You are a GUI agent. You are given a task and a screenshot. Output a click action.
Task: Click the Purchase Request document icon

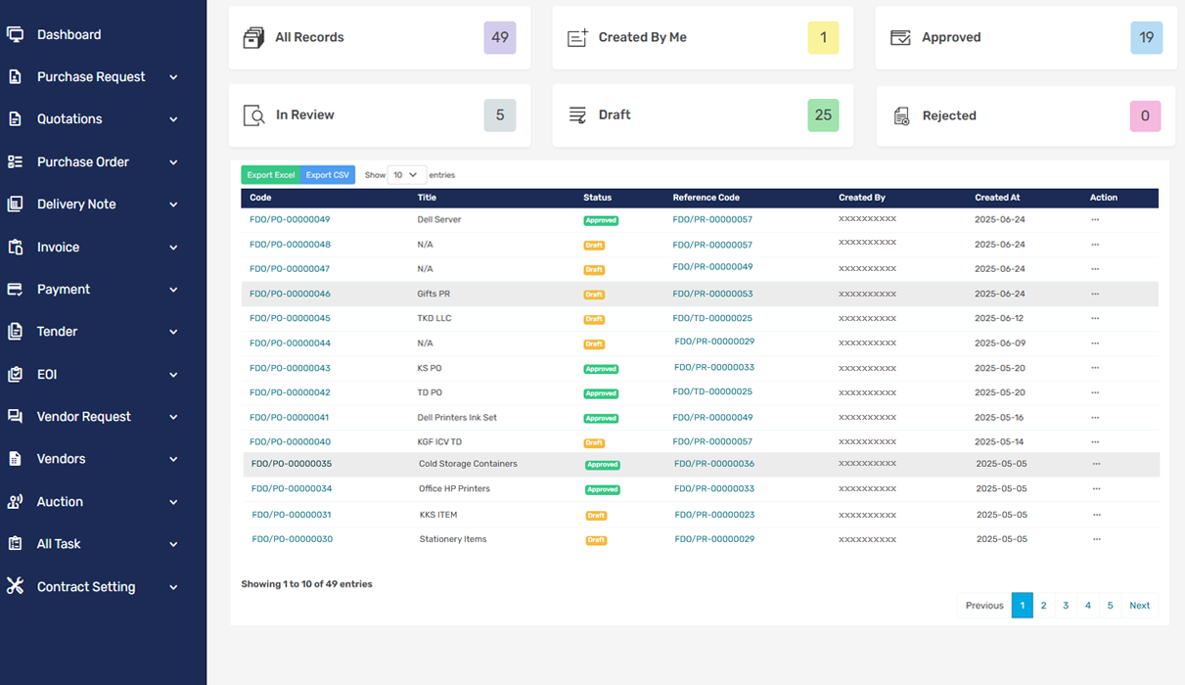[15, 76]
